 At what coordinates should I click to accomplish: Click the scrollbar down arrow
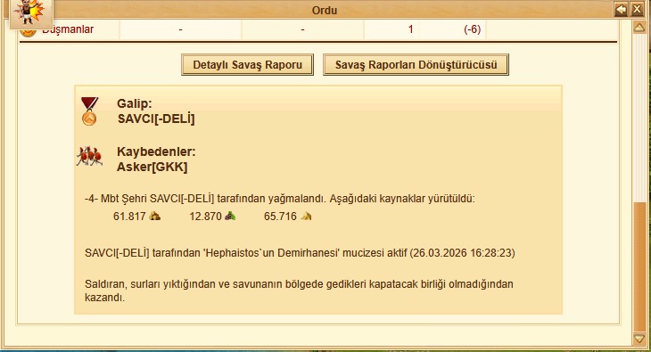coord(639,339)
